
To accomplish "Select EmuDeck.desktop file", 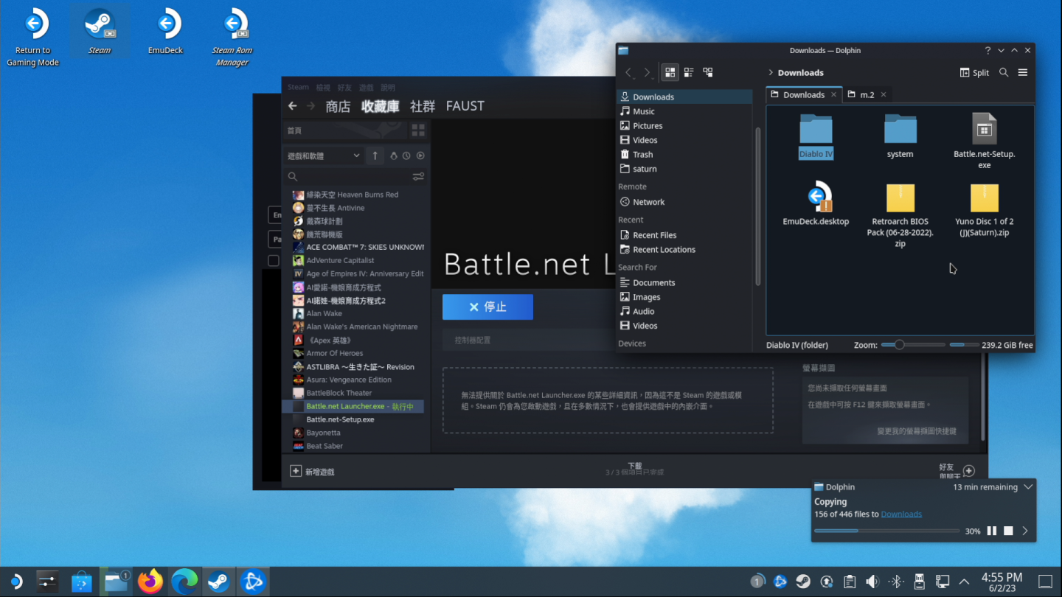I will (816, 203).
